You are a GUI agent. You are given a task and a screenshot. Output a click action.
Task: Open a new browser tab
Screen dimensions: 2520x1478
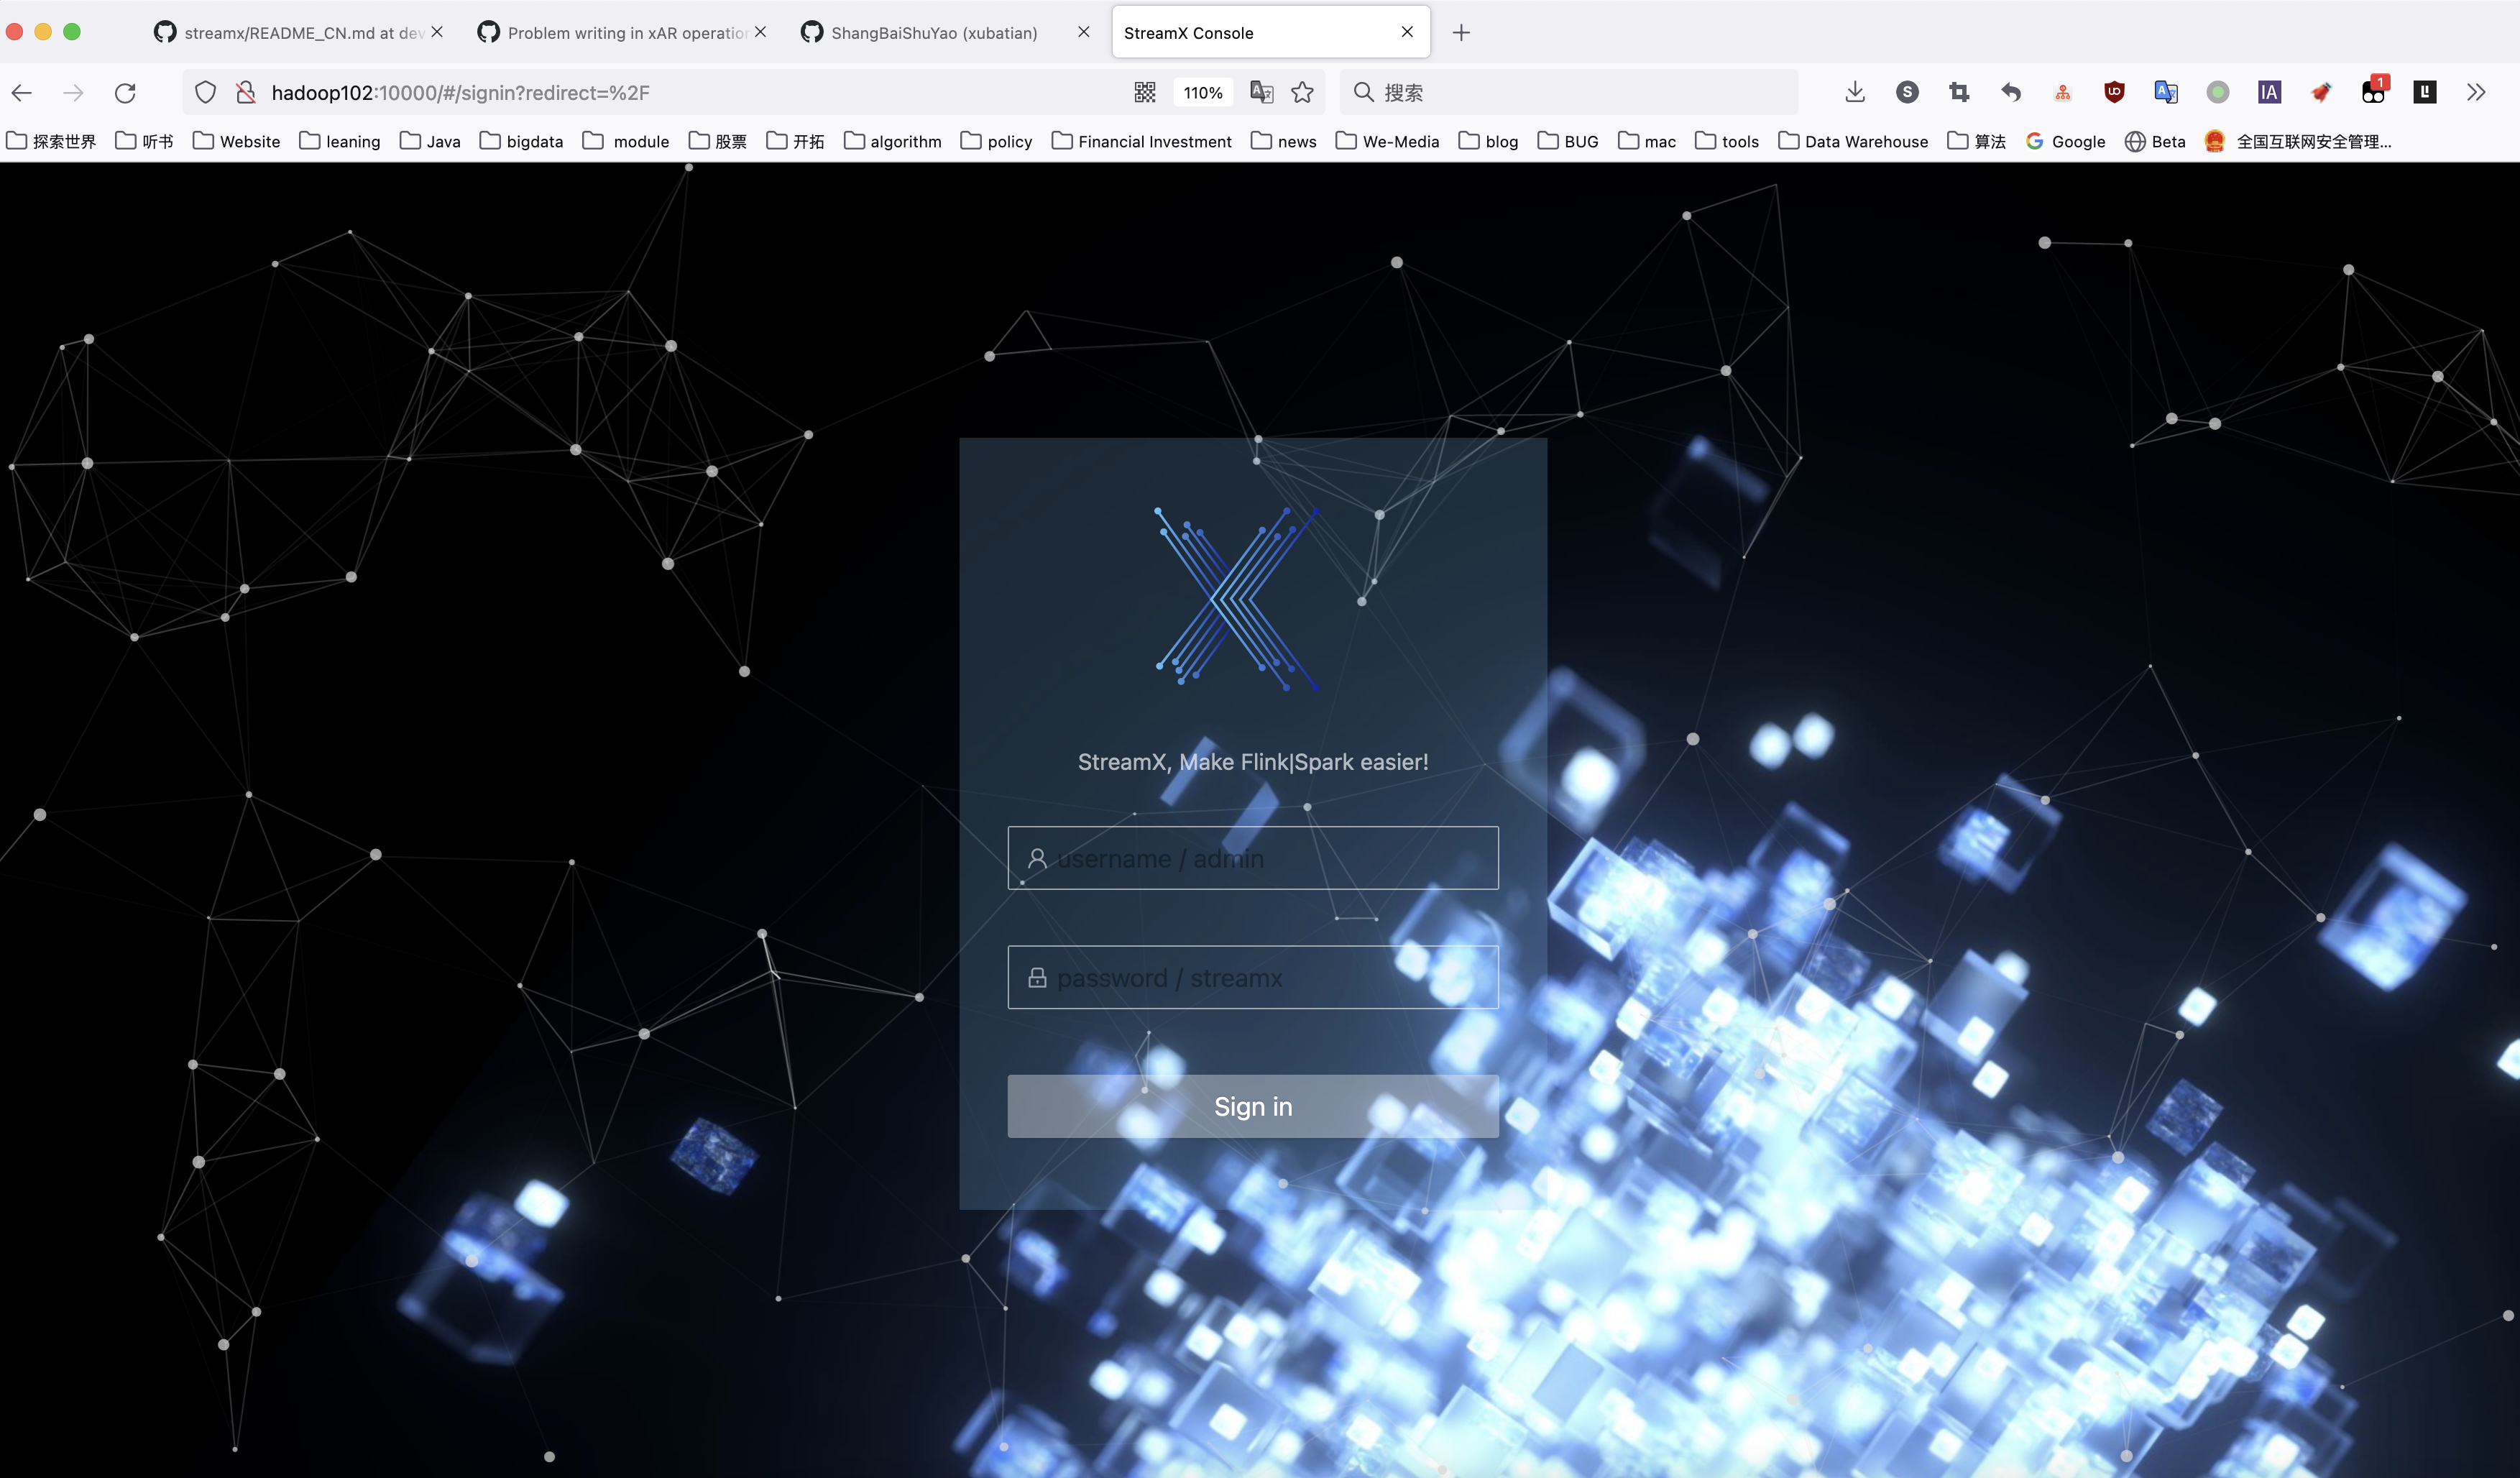(x=1461, y=33)
